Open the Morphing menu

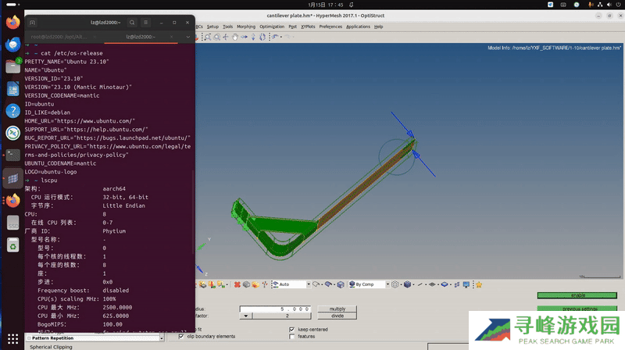246,27
